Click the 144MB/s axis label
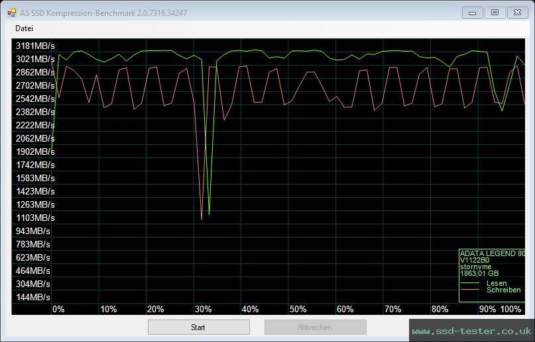535x342 pixels. (x=32, y=298)
